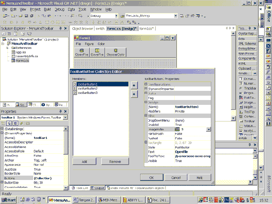Click the ChooseColor toolbar button on Form1

pos(116,52)
